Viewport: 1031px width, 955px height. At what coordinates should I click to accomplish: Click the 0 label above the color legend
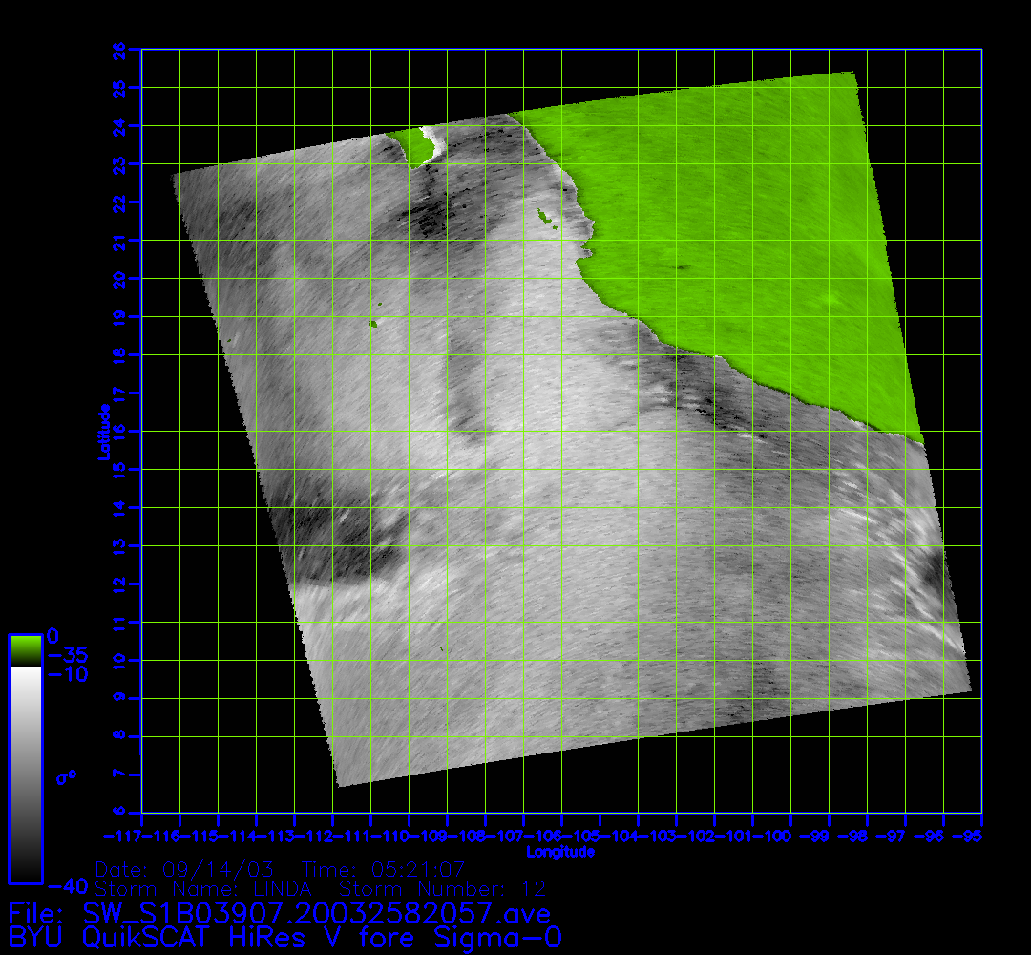53,636
